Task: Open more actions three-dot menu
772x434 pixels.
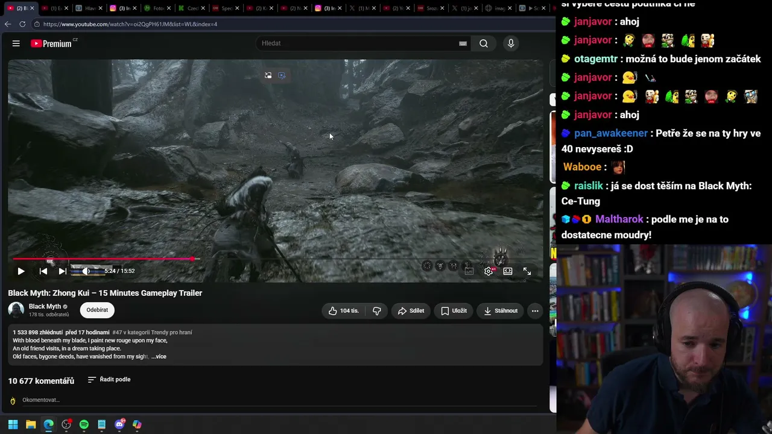Action: pos(535,311)
